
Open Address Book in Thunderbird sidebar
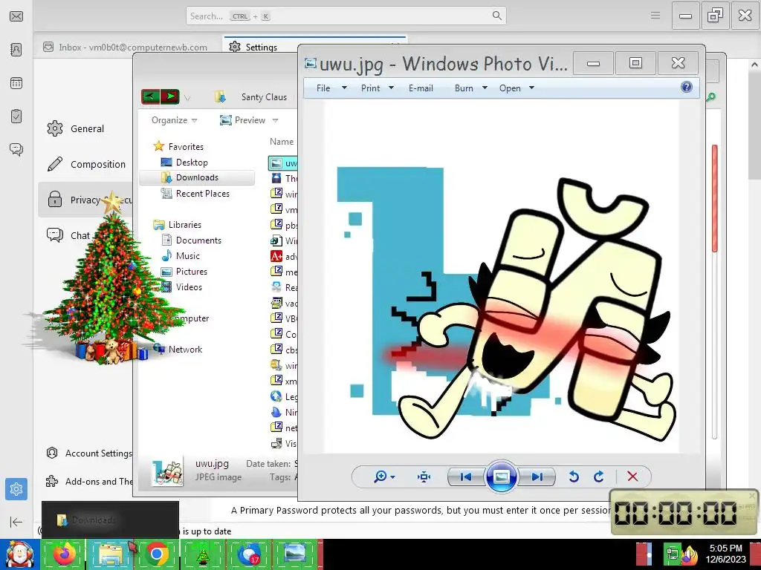point(16,50)
